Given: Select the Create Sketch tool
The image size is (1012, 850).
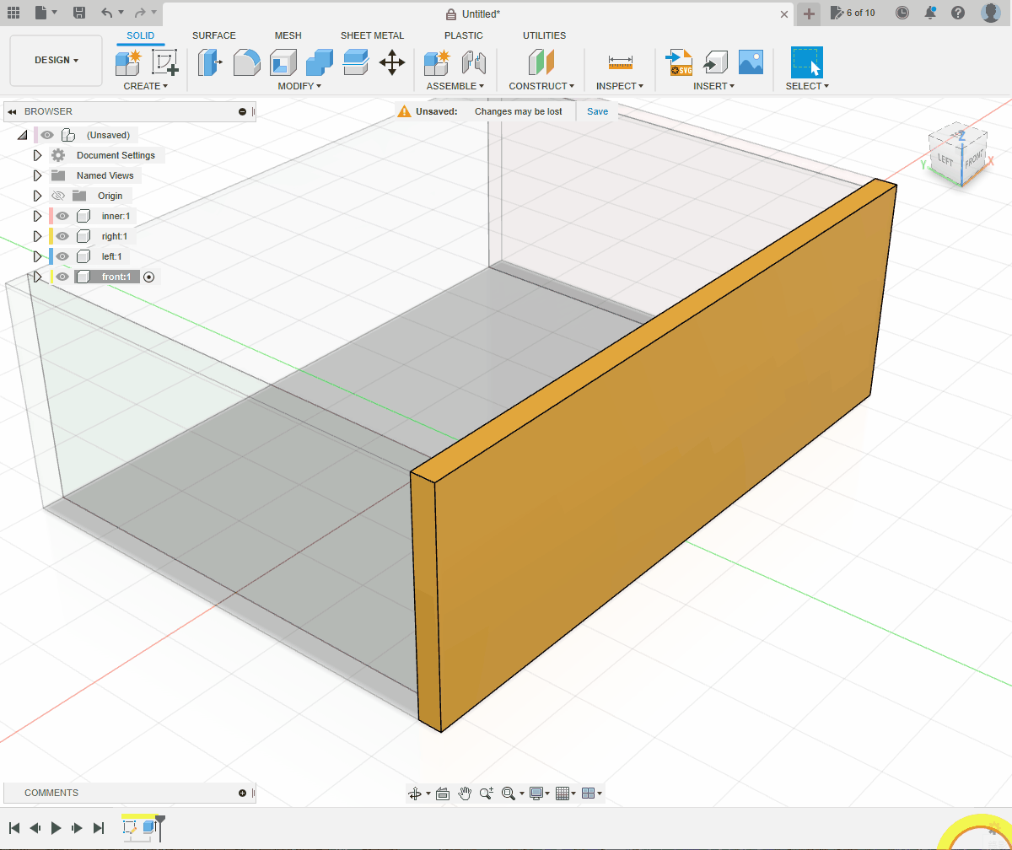Looking at the screenshot, I should pyautogui.click(x=164, y=62).
